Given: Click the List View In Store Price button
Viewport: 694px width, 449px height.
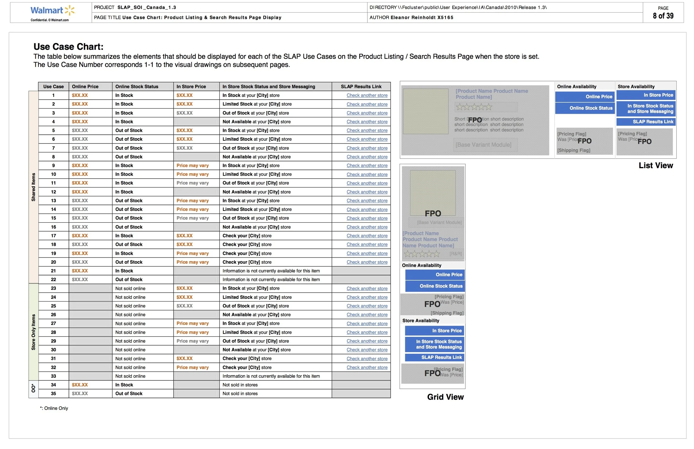Looking at the screenshot, I should pyautogui.click(x=646, y=95).
